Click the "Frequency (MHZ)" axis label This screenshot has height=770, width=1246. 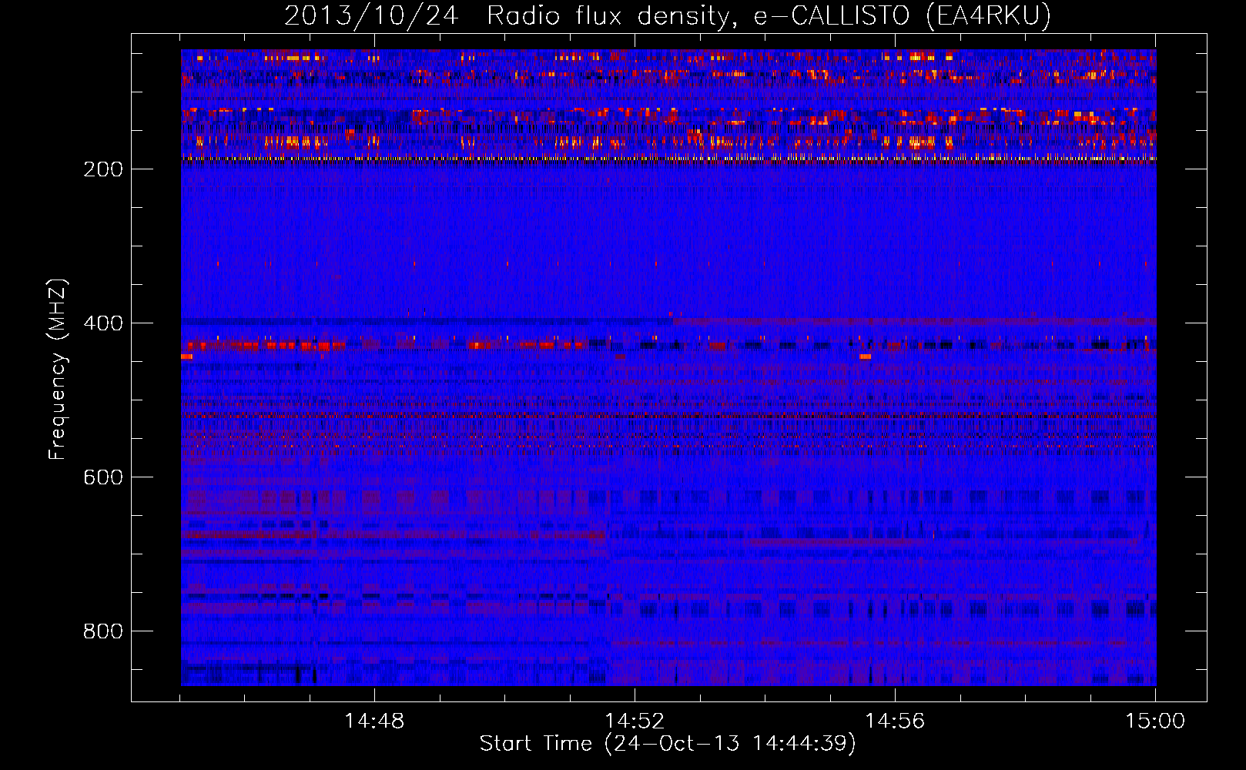point(58,370)
